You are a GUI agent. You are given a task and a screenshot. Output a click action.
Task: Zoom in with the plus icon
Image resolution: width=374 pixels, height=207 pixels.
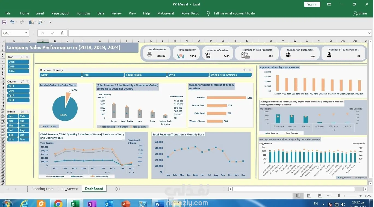tap(361, 196)
